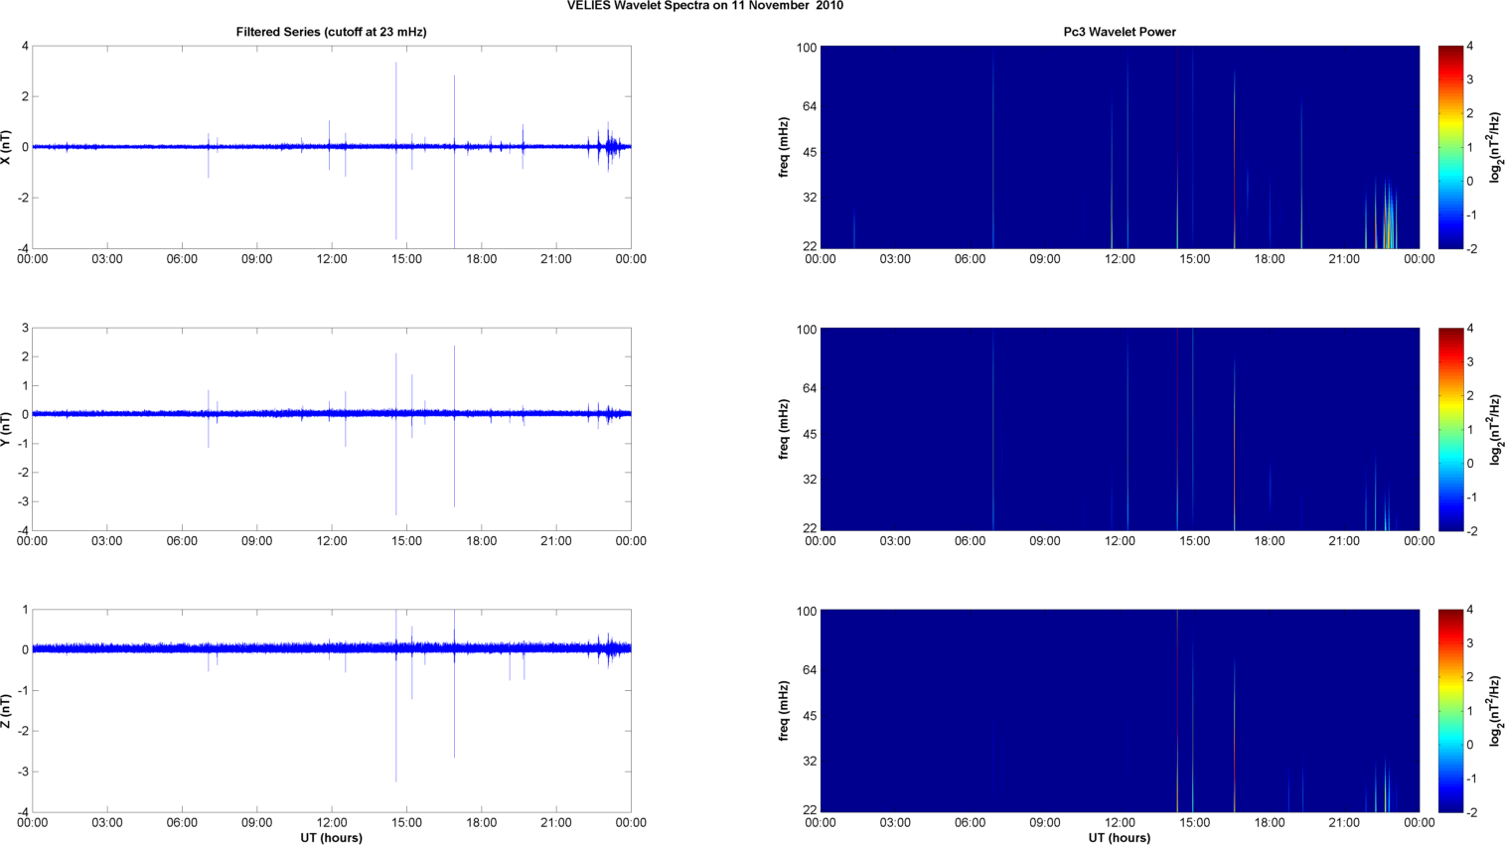Click the 09:00 tick under bottom wavelet plot
Viewport: 1505px width, 845px height.
click(x=1045, y=822)
